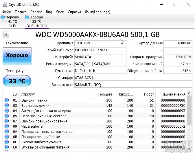Viewport: 195px width, 154px height.
Task: Click the ID column header
Action: tap(15, 94)
